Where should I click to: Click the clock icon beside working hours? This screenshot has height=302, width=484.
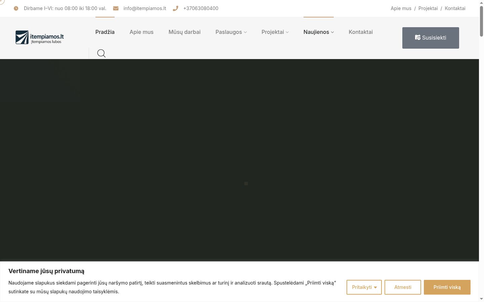click(x=16, y=8)
